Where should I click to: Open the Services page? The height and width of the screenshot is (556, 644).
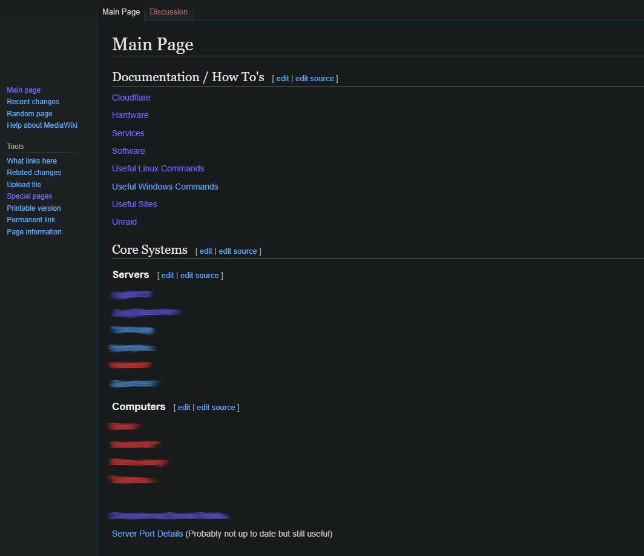(x=128, y=133)
